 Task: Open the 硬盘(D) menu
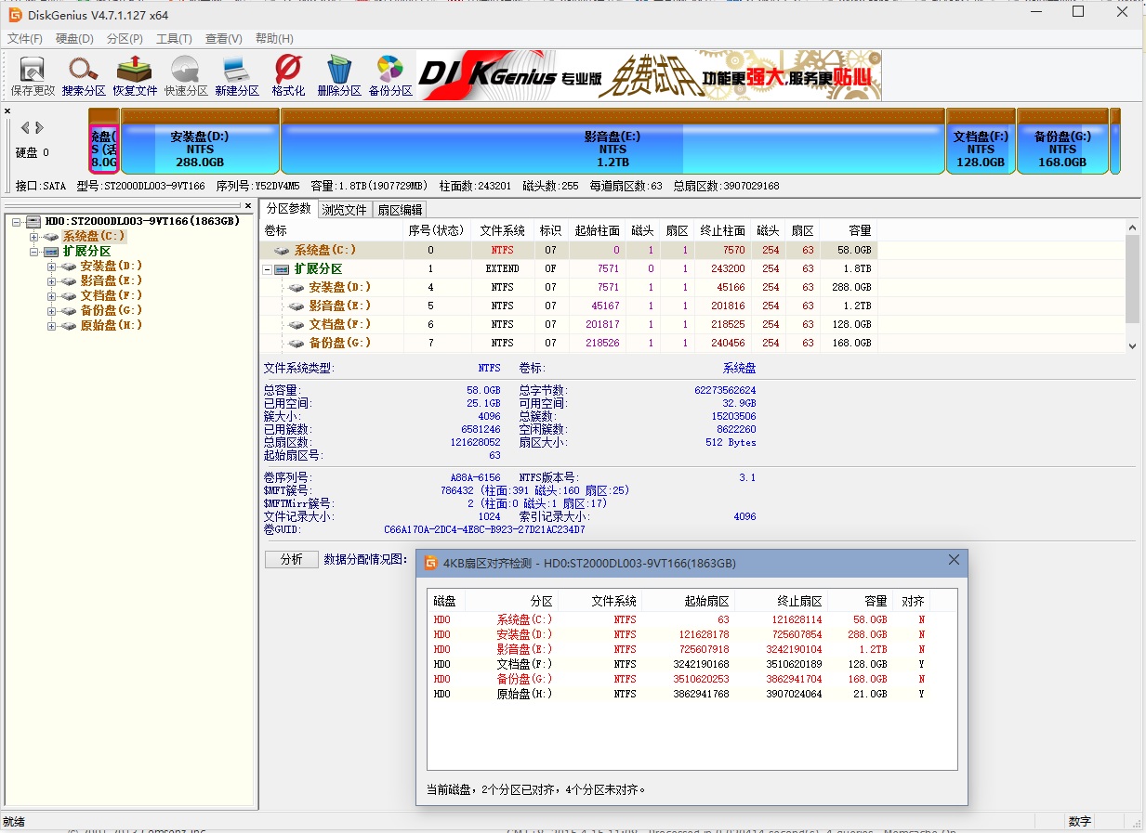(x=74, y=38)
